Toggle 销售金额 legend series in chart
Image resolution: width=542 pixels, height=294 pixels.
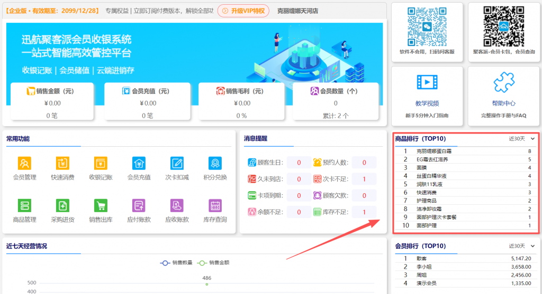pyautogui.click(x=213, y=262)
